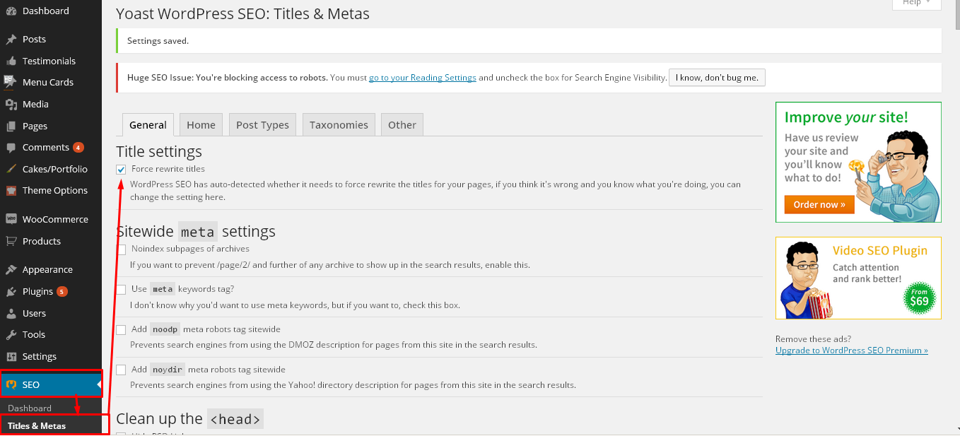This screenshot has height=436, width=960.
Task: Click the Video SEO Plugin banner
Action: pyautogui.click(x=858, y=278)
